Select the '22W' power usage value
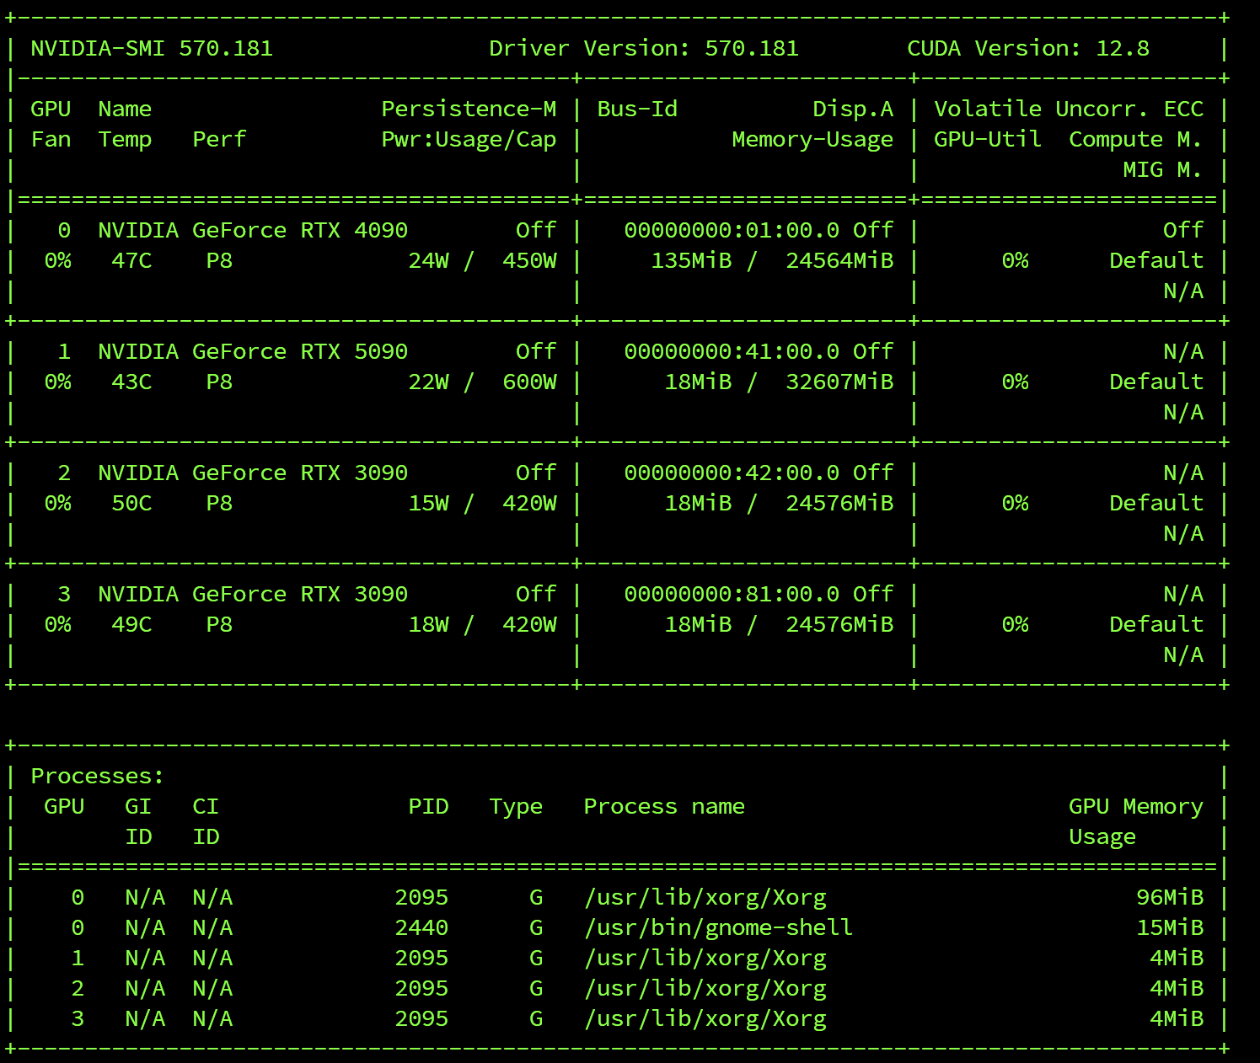This screenshot has width=1260, height=1063. [428, 382]
